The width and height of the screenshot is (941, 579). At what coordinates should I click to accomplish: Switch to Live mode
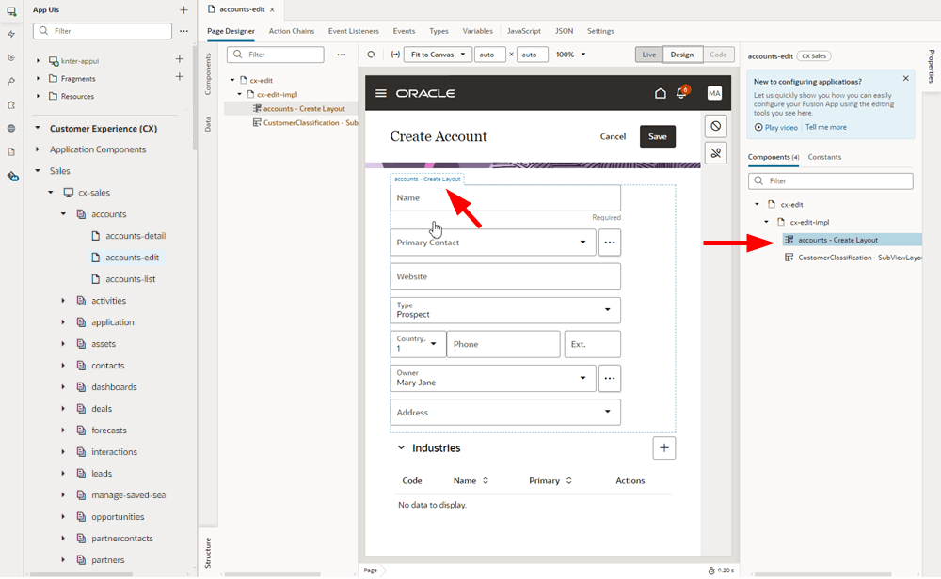[x=648, y=55]
